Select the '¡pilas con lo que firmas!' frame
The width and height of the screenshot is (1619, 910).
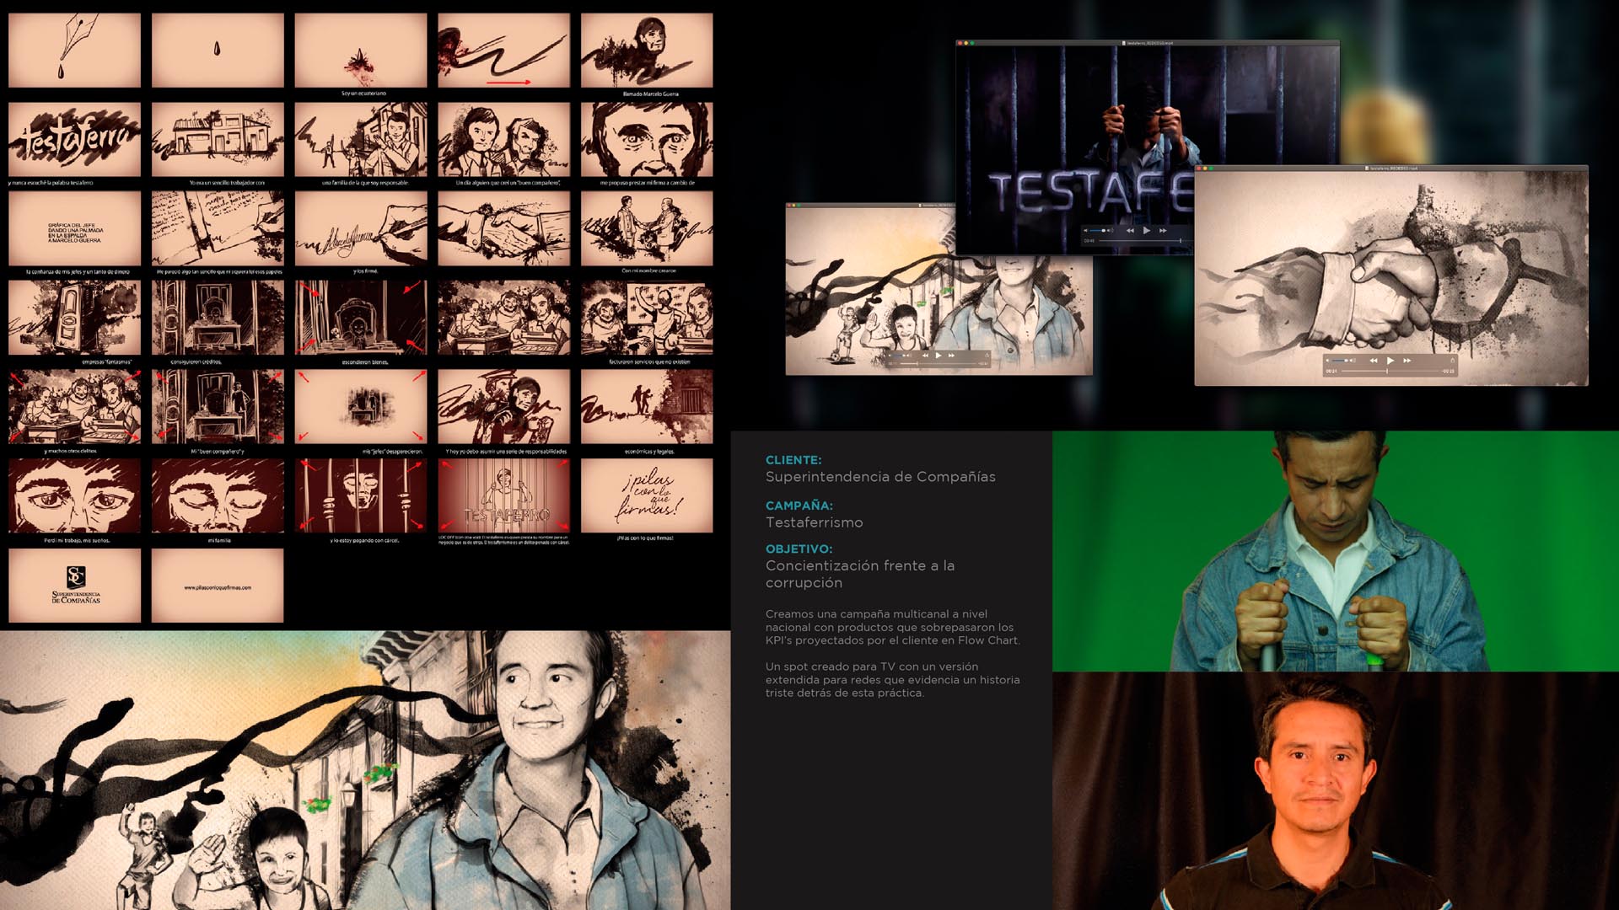[646, 495]
